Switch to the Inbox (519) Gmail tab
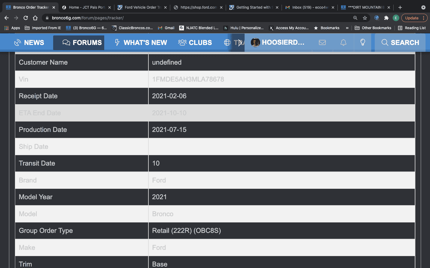Screen dimensions: 430x268 [310, 7]
